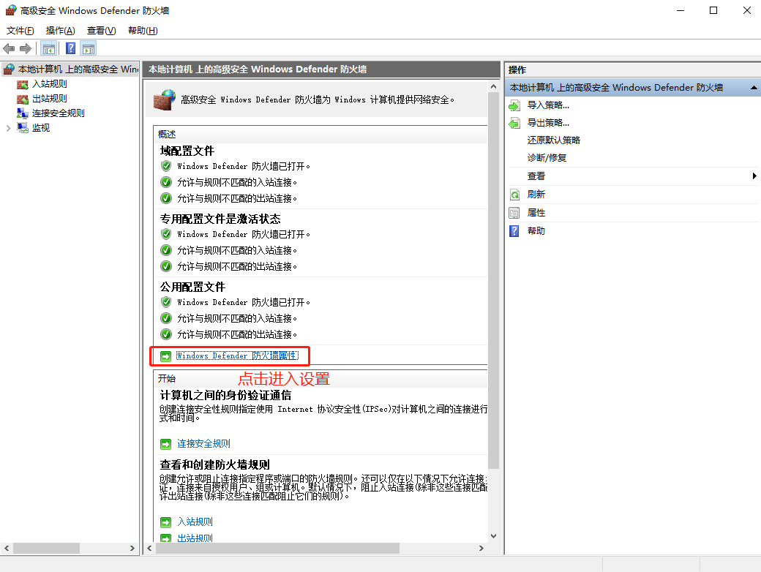The height and width of the screenshot is (572, 761).
Task: Open the Windows Defender 防火墙属性 link
Action: tap(237, 356)
